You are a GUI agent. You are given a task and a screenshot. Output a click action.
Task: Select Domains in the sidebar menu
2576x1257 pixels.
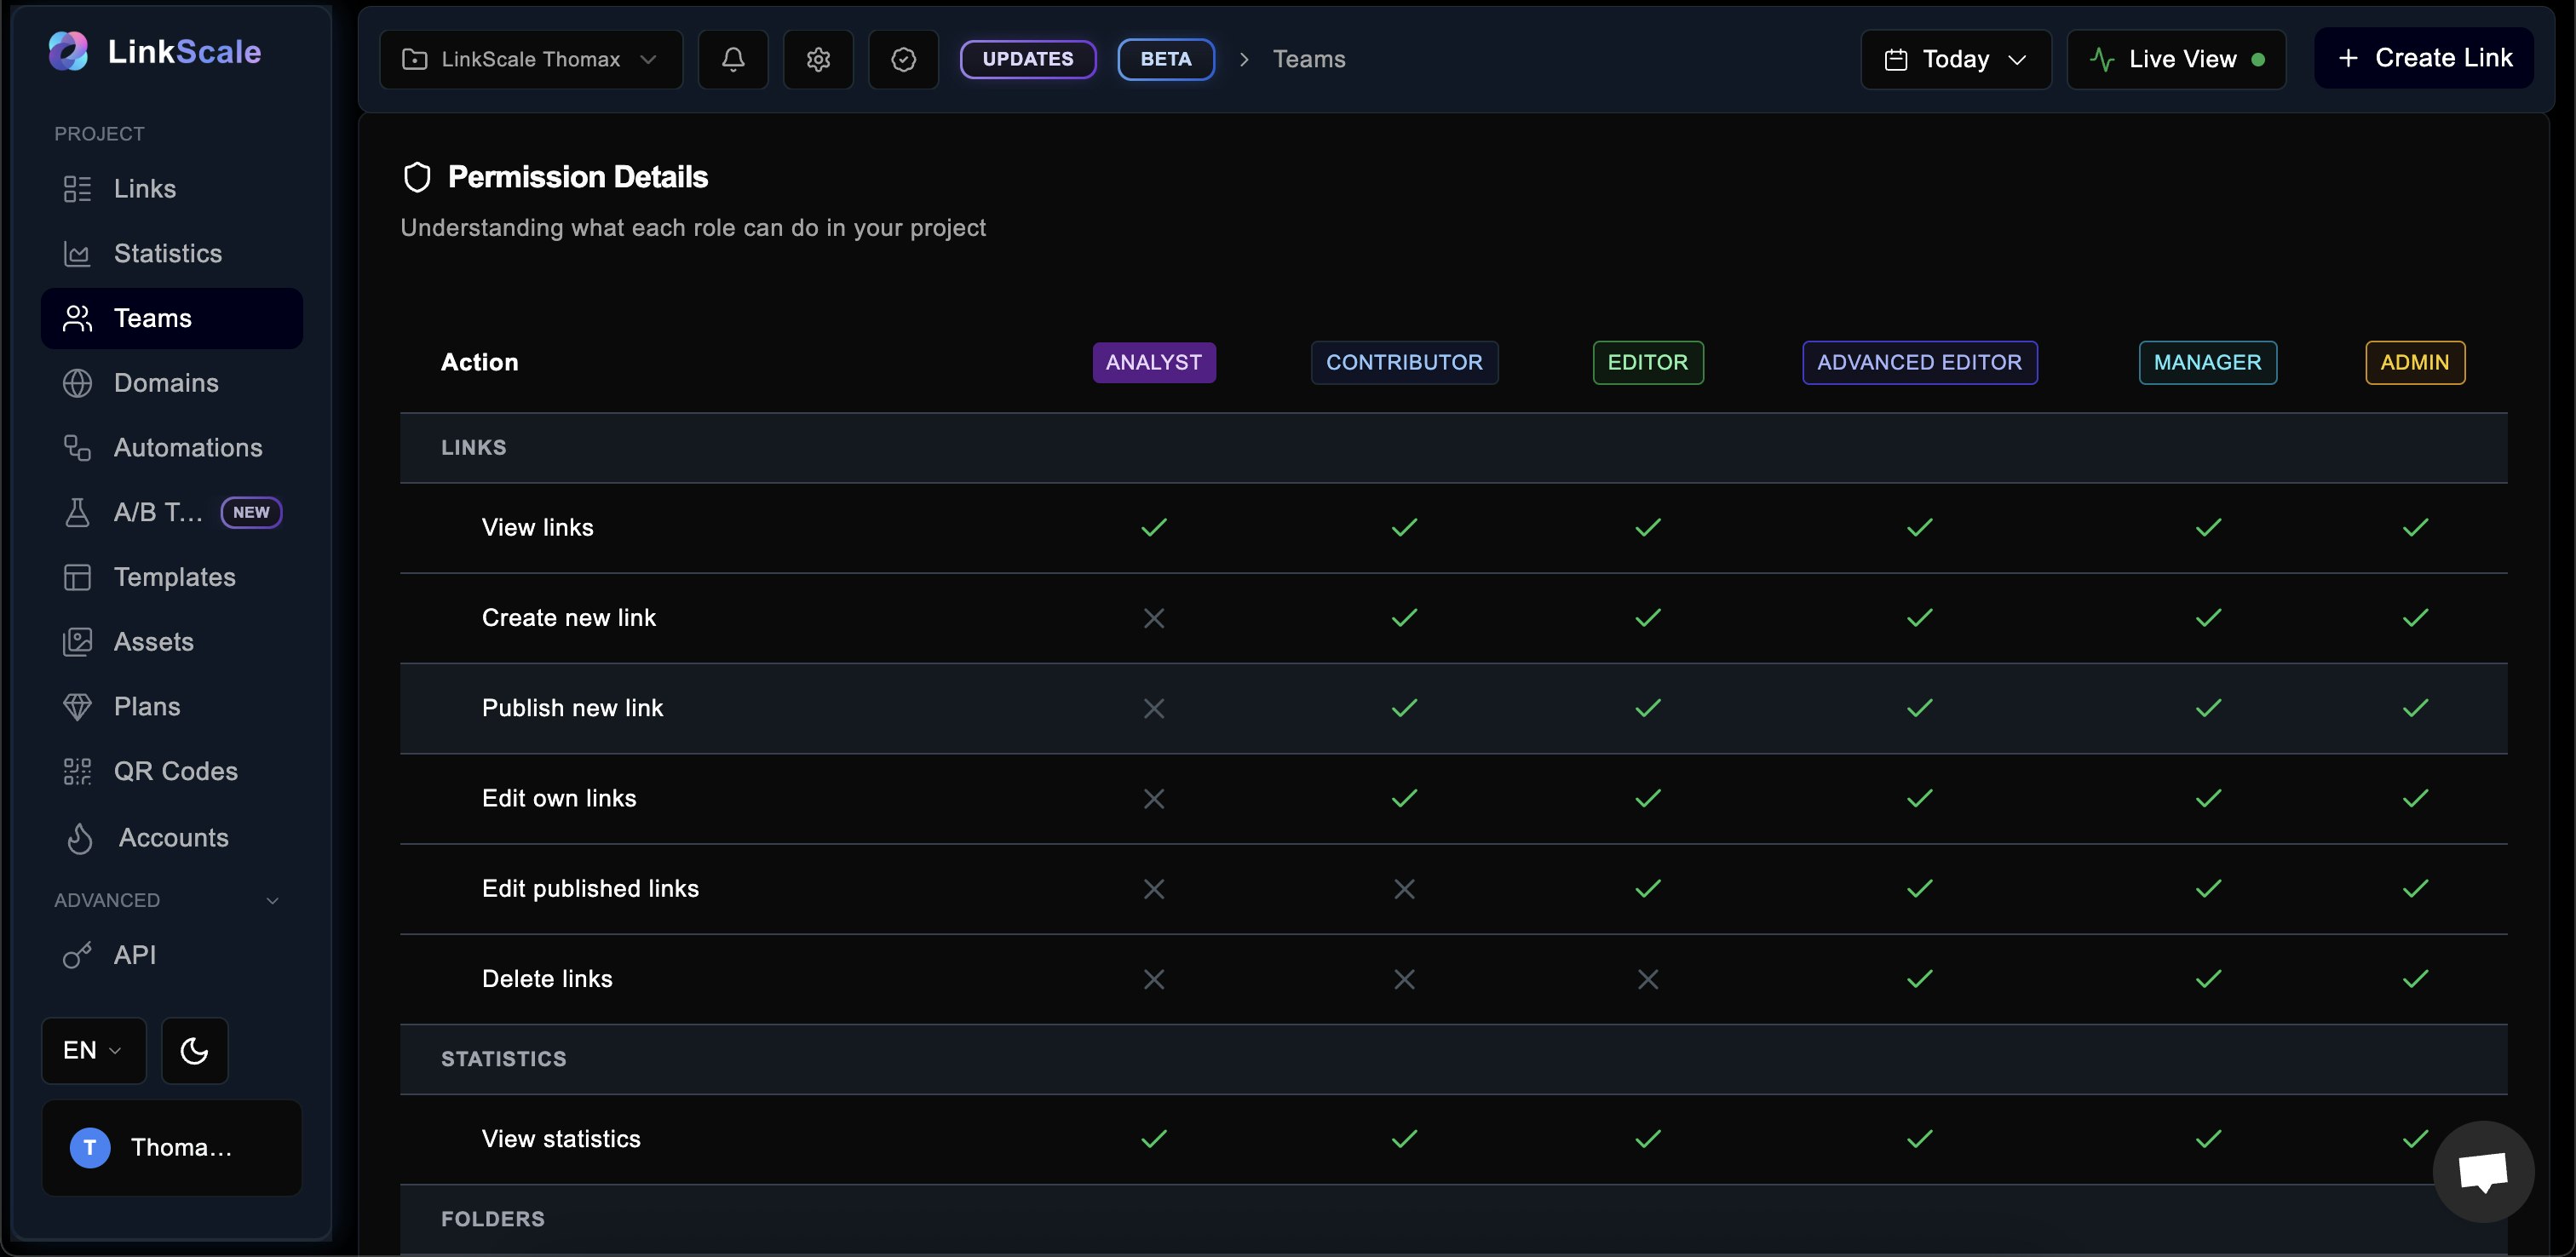tap(165, 382)
